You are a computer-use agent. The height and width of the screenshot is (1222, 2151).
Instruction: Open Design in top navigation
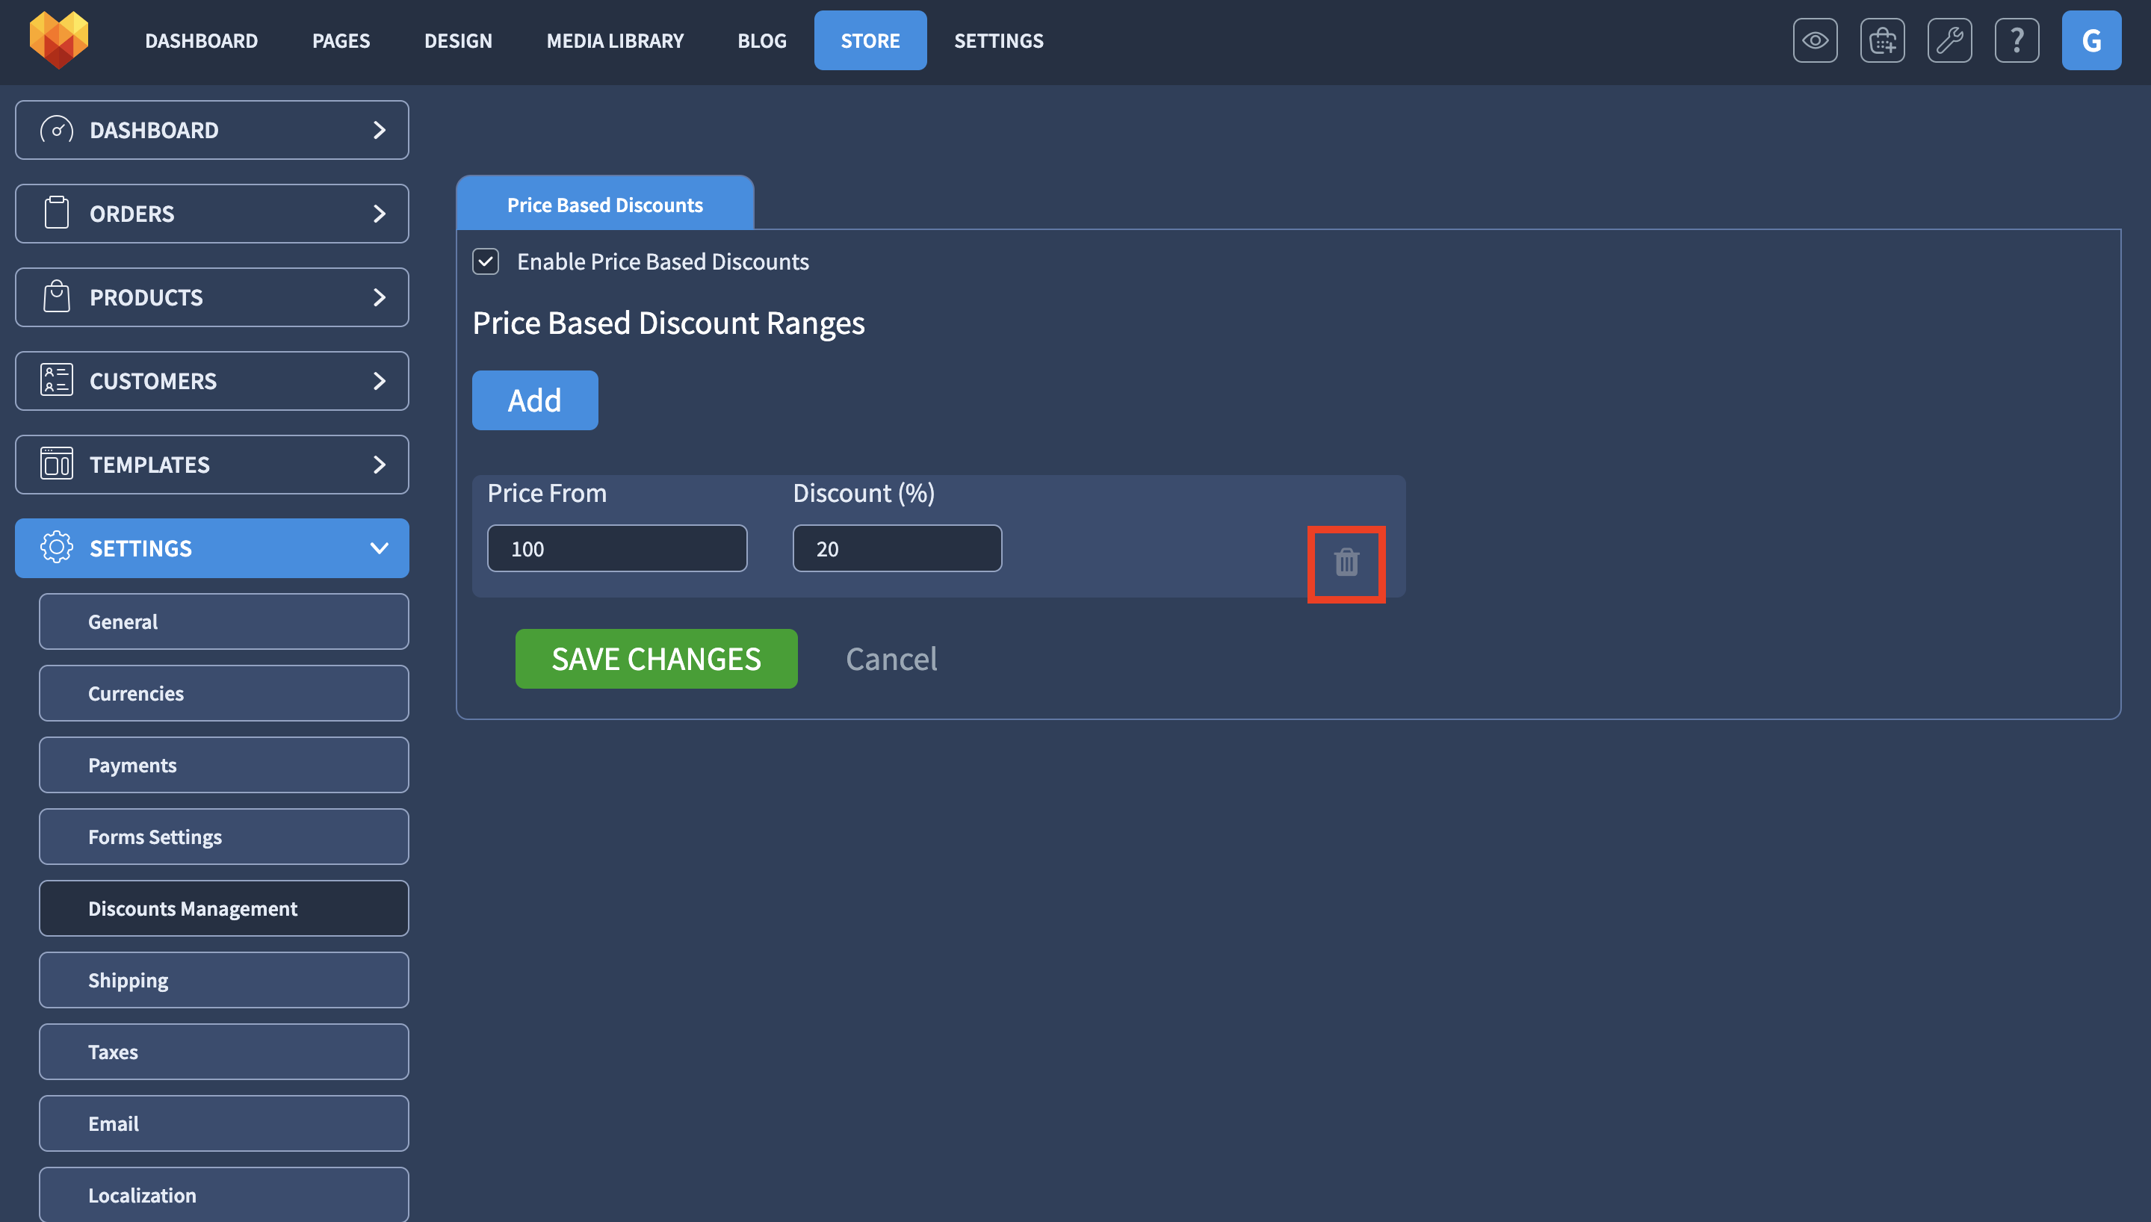coord(458,40)
